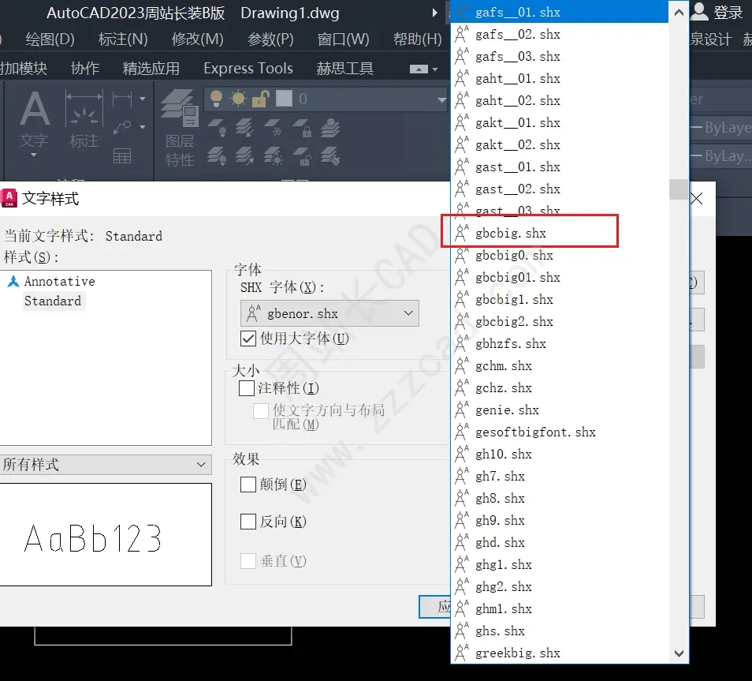Click the font list scrollbar down arrow

[x=678, y=654]
